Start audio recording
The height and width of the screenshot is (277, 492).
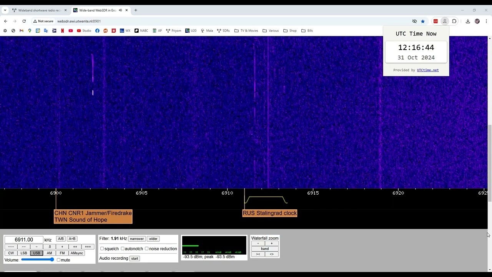[x=135, y=259]
